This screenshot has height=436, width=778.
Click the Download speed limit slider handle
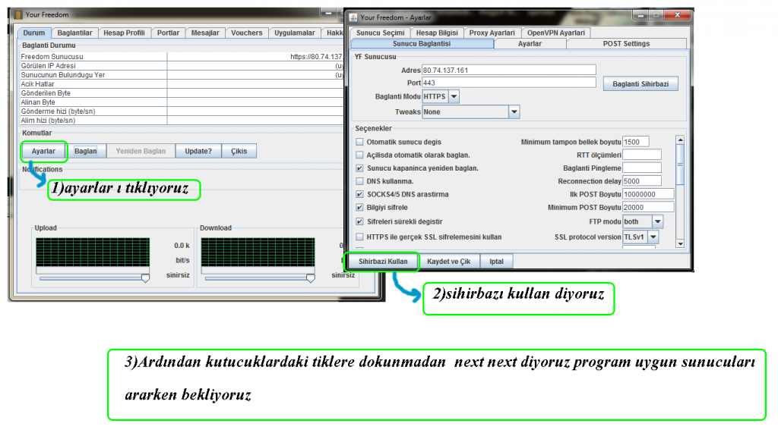[x=311, y=278]
